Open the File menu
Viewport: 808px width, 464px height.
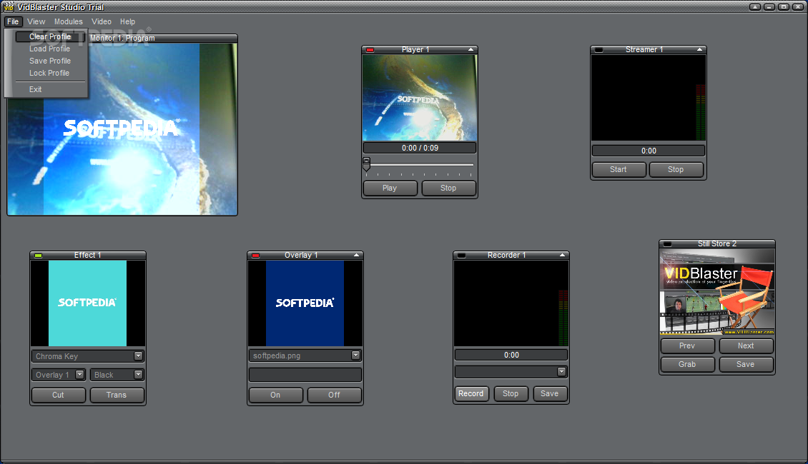13,21
